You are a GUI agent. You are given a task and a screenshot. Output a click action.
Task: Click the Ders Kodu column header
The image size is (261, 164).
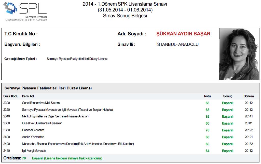click(11, 96)
